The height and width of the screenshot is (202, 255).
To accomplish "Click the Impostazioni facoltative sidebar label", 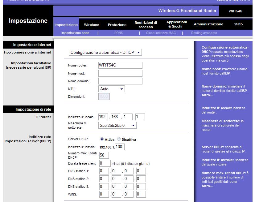I will point(28,65).
